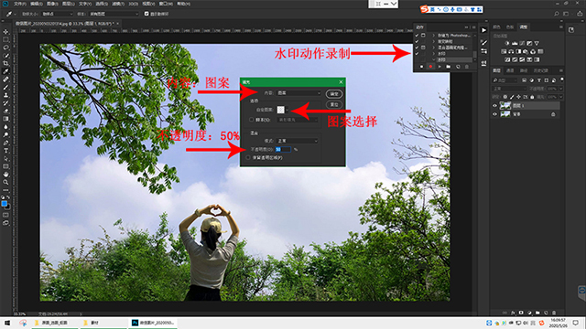
Task: Click the trash icon in Actions panel
Action: tap(466, 67)
